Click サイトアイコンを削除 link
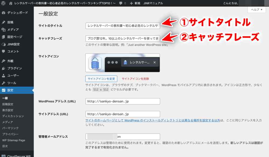The height and width of the screenshot is (157, 269). 135,79
